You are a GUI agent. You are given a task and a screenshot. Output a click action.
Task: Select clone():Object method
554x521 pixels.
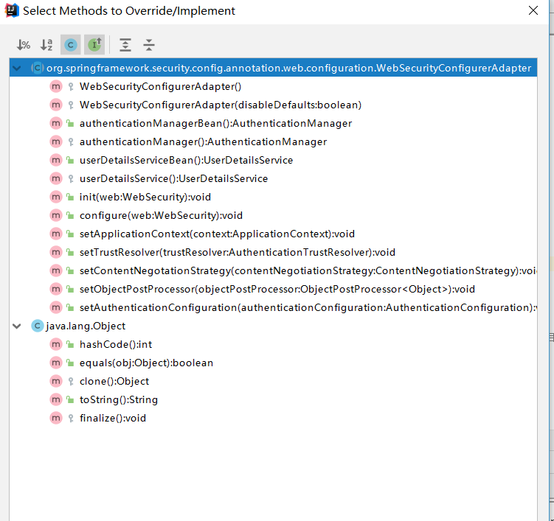[114, 381]
